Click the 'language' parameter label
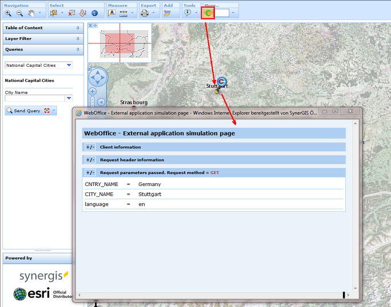The image size is (391, 307). [97, 204]
